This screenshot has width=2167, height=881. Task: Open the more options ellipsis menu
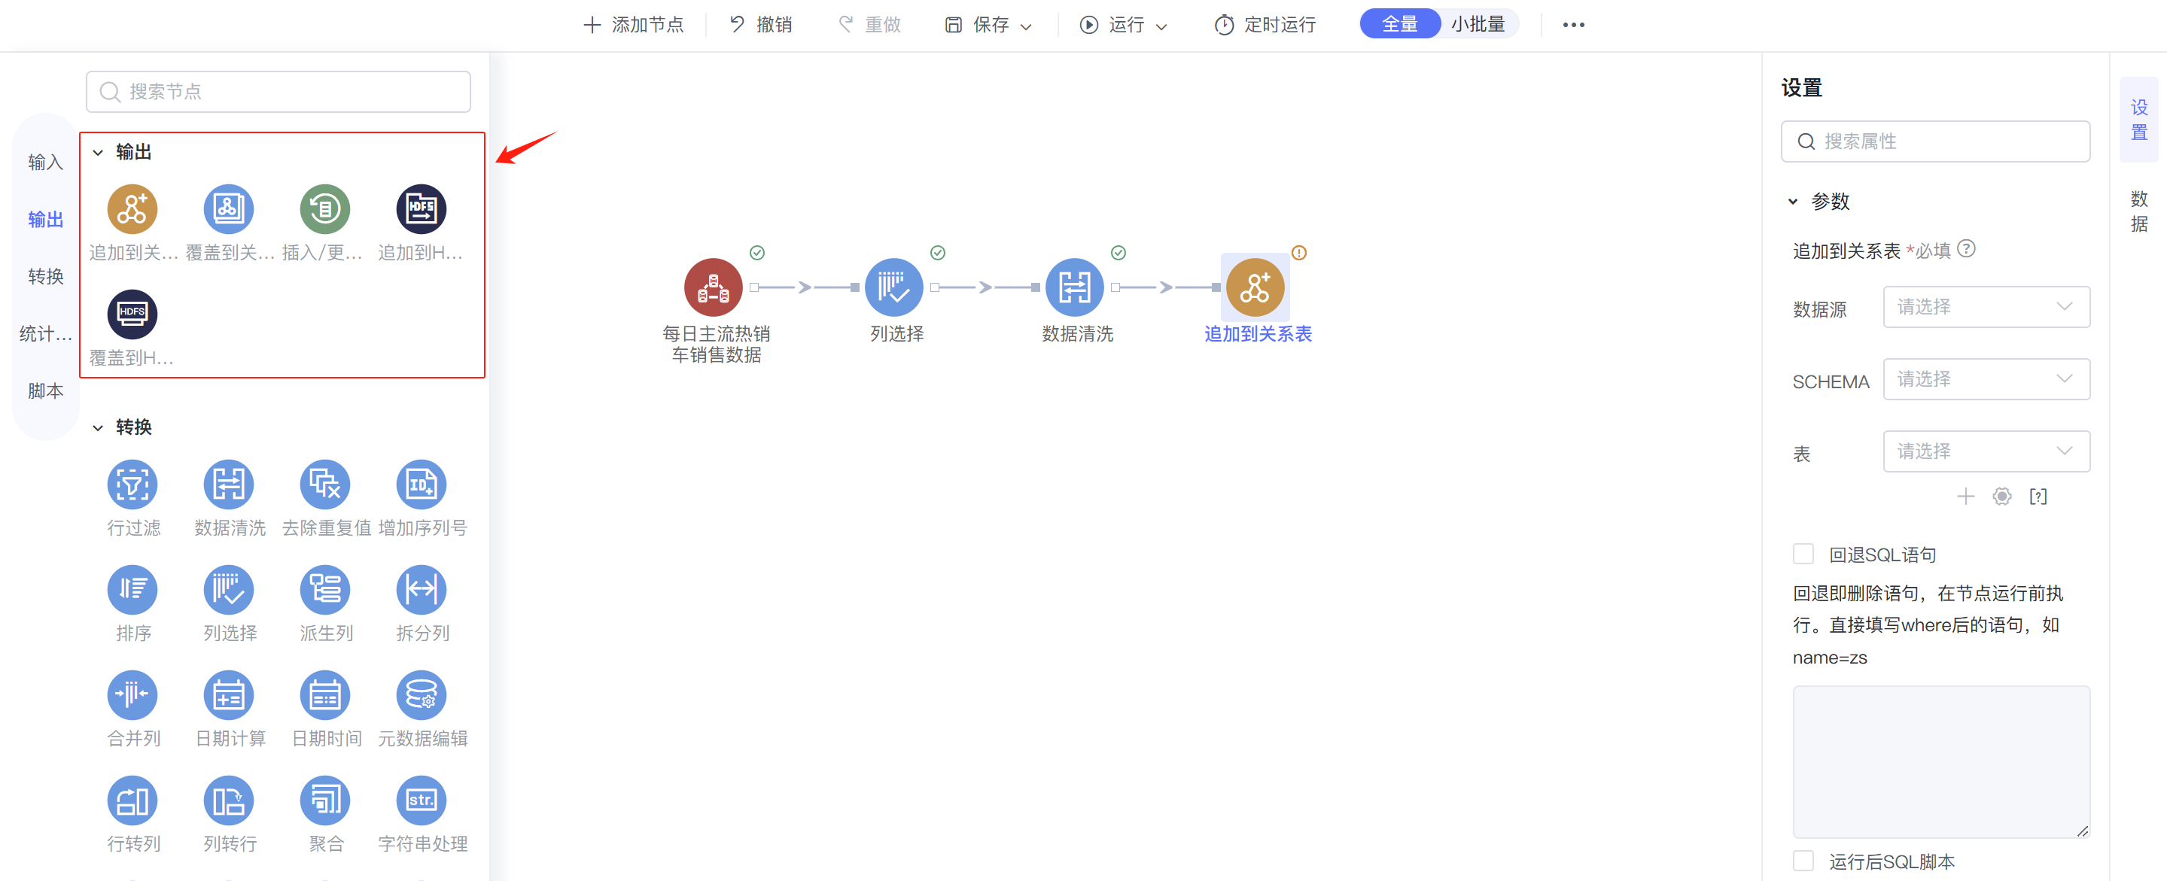[1573, 26]
